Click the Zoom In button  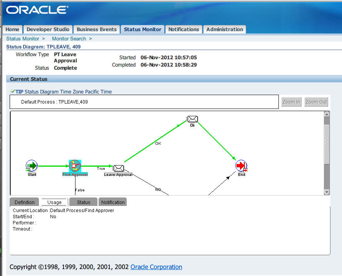click(x=291, y=102)
